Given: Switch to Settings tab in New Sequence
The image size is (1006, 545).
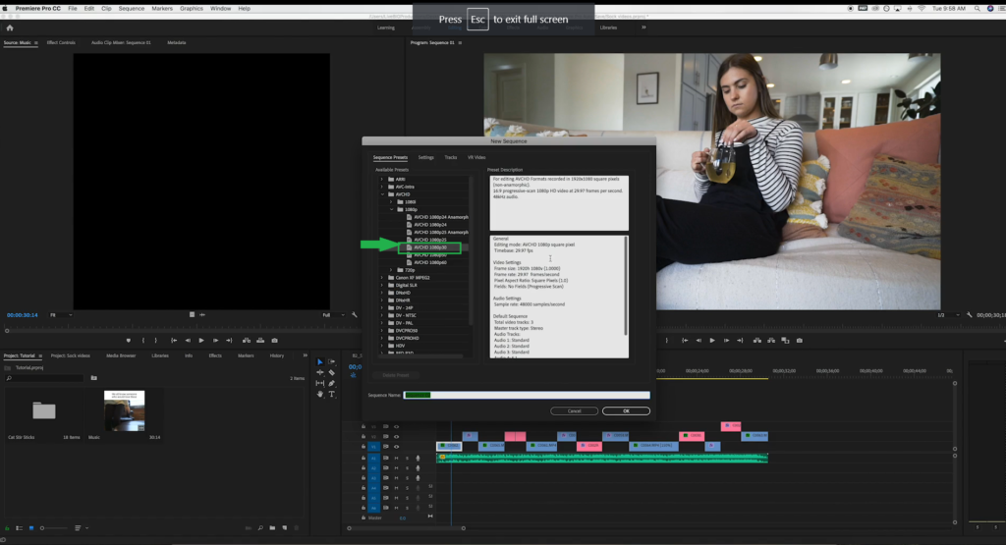Looking at the screenshot, I should tap(426, 157).
